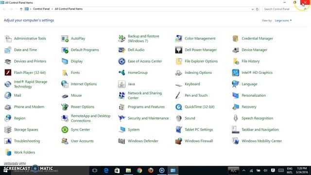Click the Default Programs icon

tap(65, 50)
